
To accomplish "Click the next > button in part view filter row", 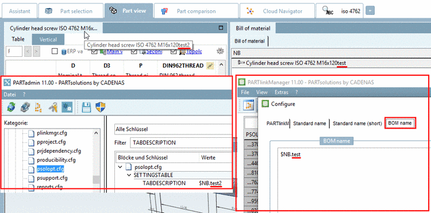I will [x=36, y=51].
